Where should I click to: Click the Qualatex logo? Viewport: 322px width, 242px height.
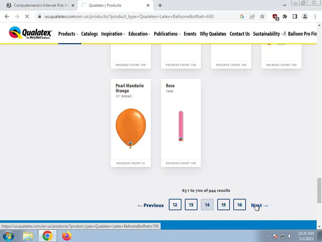click(x=31, y=33)
